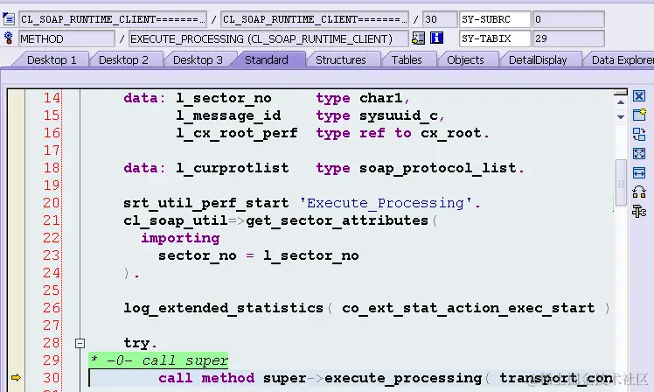Screen dimensions: 654x392
Task: Select the Standard tab
Action: click(267, 60)
